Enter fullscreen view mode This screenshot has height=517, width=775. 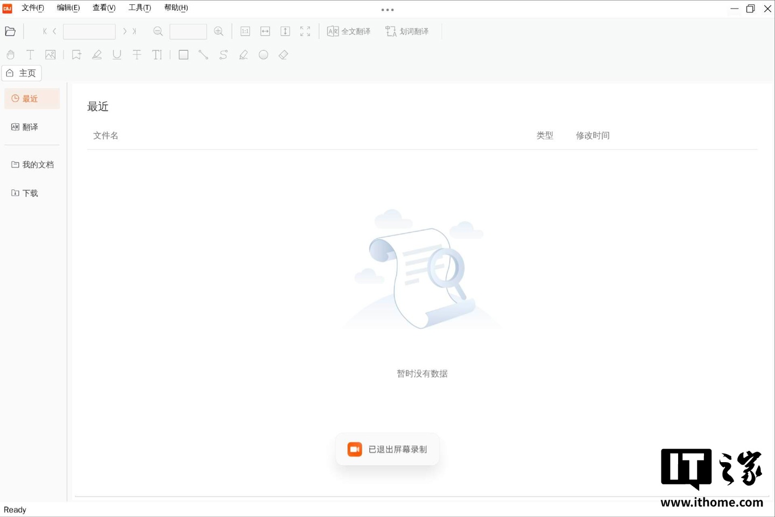click(x=305, y=31)
